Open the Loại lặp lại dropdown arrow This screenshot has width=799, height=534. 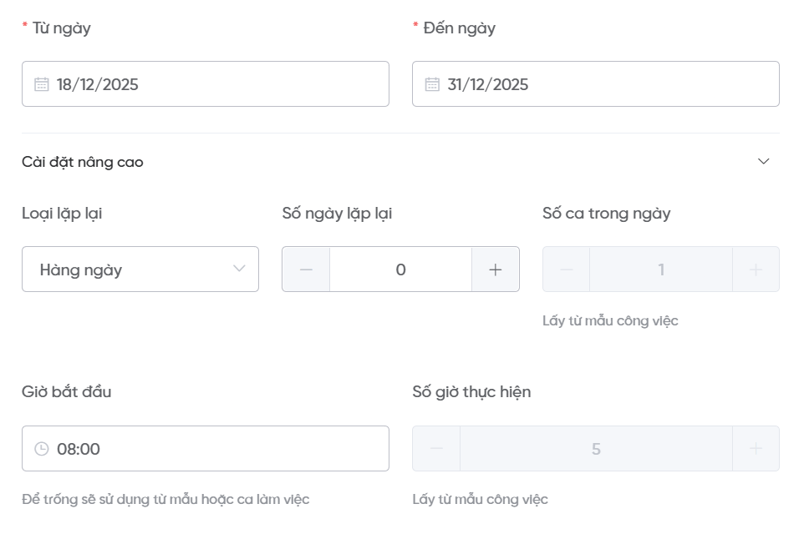tap(240, 269)
